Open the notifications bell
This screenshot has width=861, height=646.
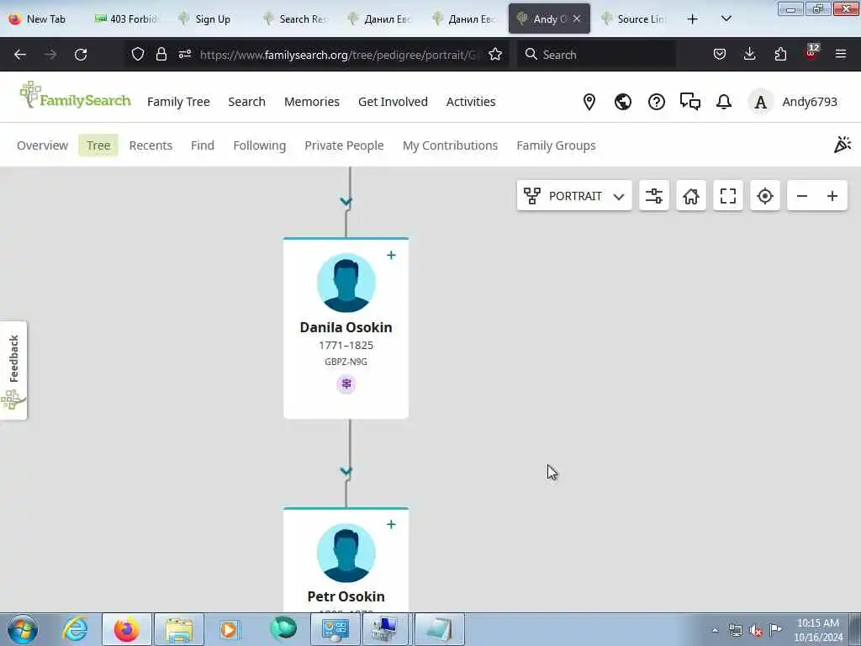[724, 102]
